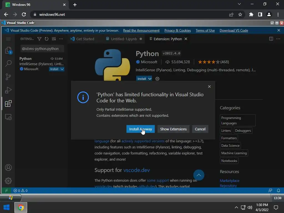Expand Install dropdown arrow in sidebar Python entry

[x=62, y=69]
